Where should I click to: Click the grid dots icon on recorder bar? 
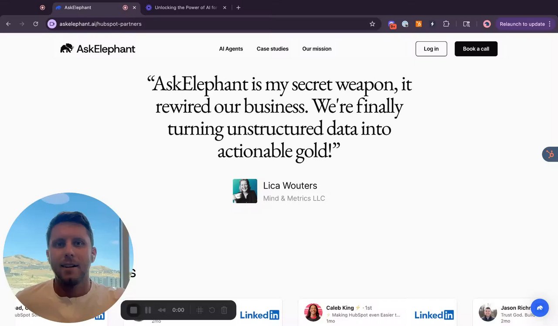(200, 310)
